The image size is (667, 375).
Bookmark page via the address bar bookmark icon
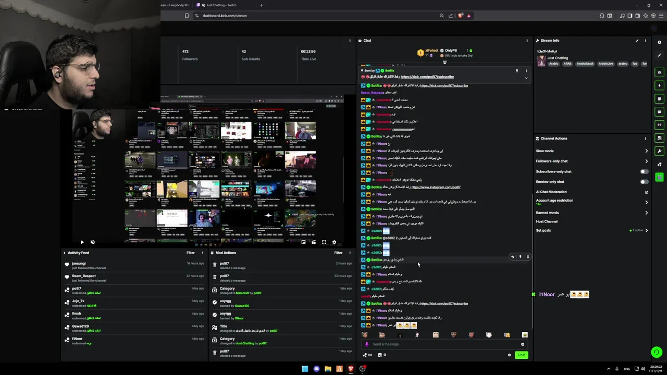(187, 16)
